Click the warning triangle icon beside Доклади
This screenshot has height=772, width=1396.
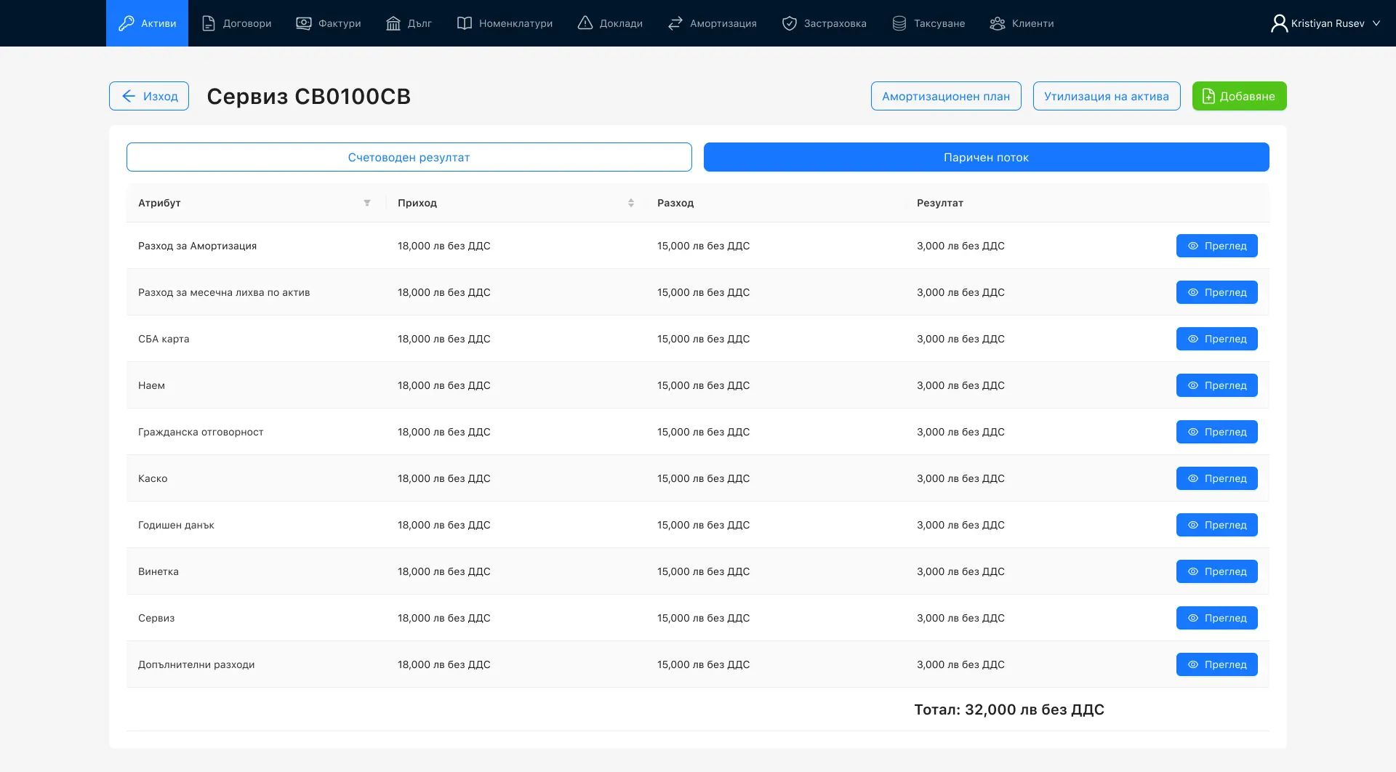[x=585, y=23]
